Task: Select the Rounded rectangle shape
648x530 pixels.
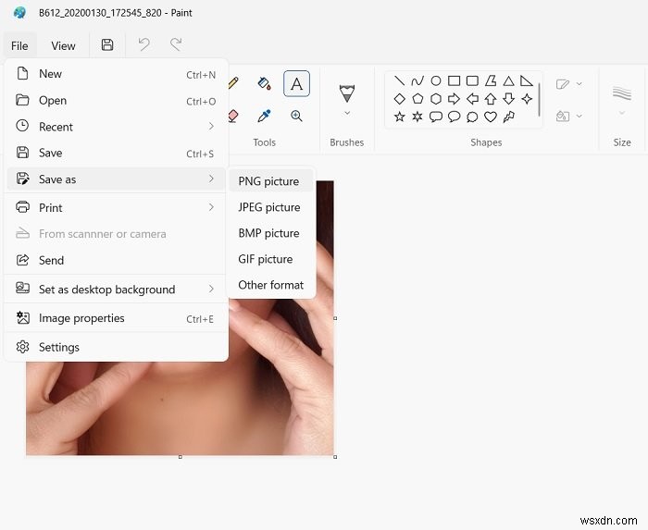Action: click(472, 80)
